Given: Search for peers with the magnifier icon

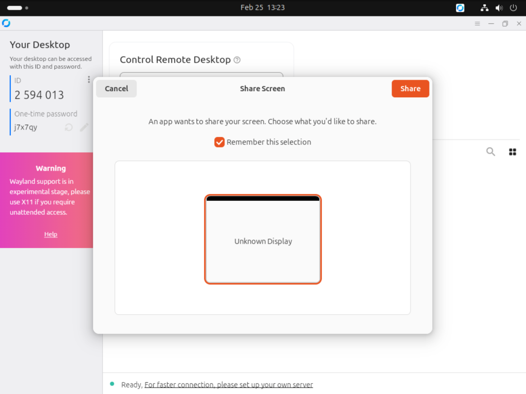Looking at the screenshot, I should pos(490,152).
